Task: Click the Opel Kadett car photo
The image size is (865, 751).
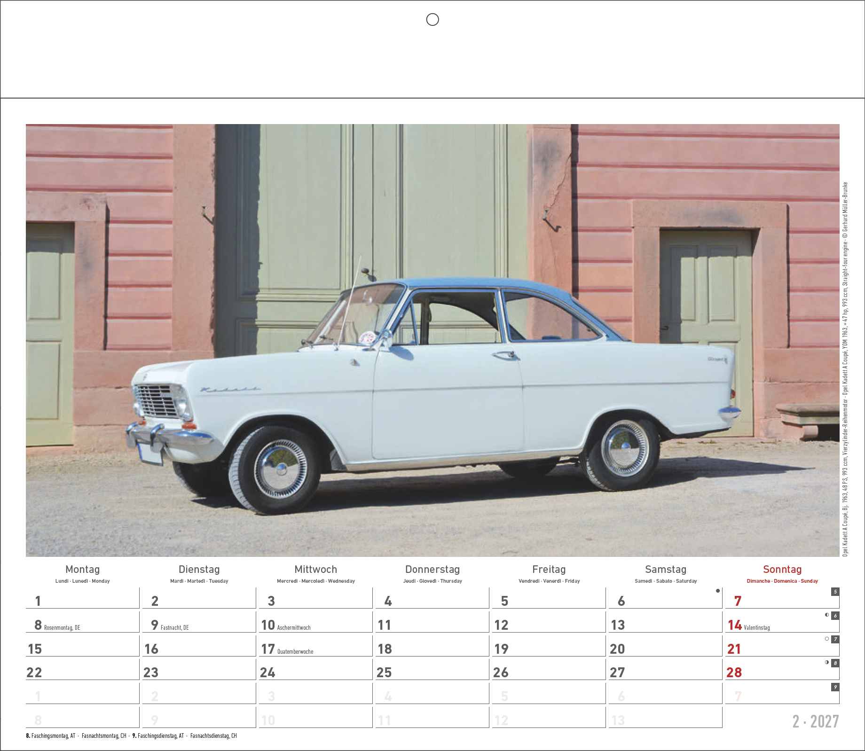Action: pyautogui.click(x=432, y=340)
